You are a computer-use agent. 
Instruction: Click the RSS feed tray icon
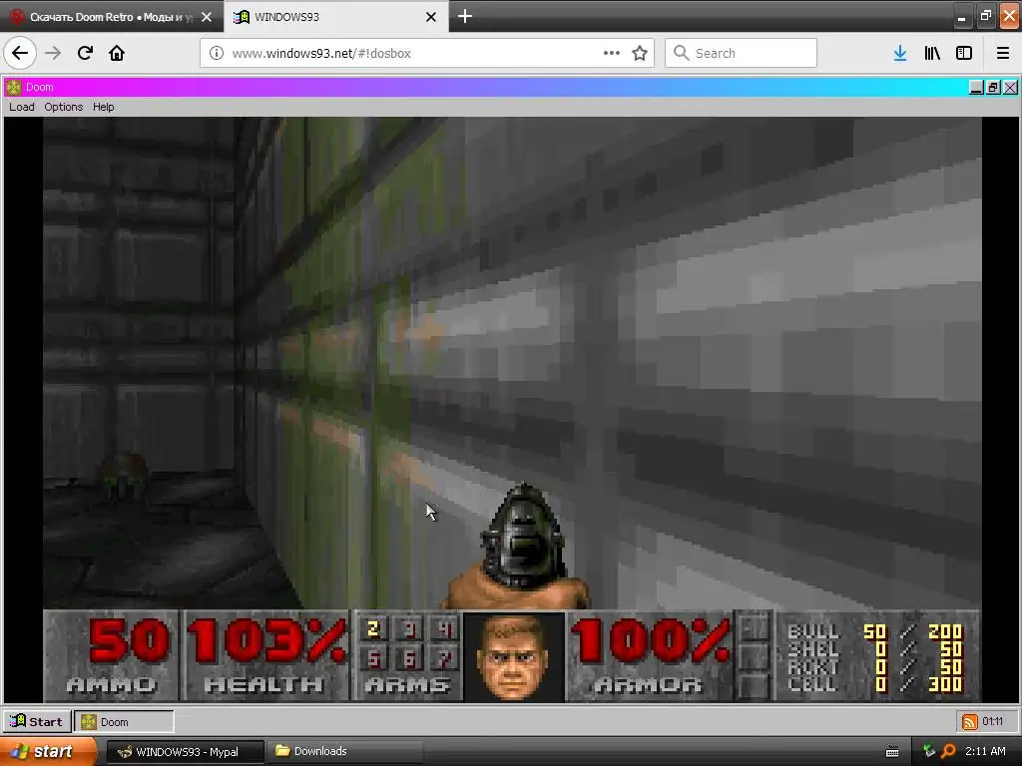[970, 722]
